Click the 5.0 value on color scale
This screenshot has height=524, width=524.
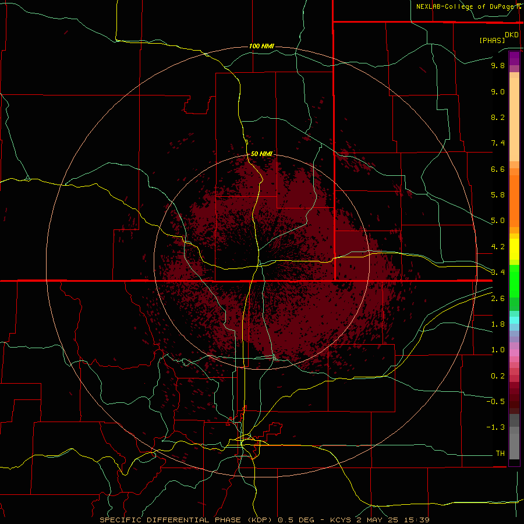pyautogui.click(x=498, y=221)
